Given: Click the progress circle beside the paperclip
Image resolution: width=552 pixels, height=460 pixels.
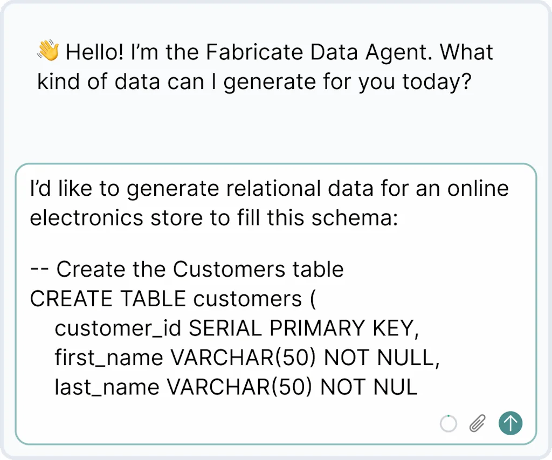Looking at the screenshot, I should pyautogui.click(x=448, y=424).
